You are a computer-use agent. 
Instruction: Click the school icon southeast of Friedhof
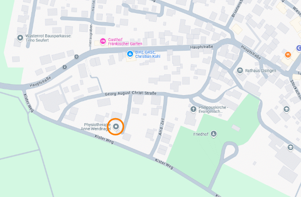(x=291, y=148)
